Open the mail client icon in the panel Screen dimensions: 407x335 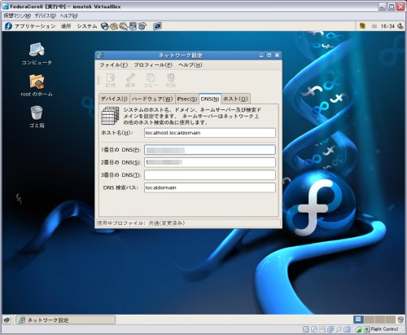pos(114,26)
